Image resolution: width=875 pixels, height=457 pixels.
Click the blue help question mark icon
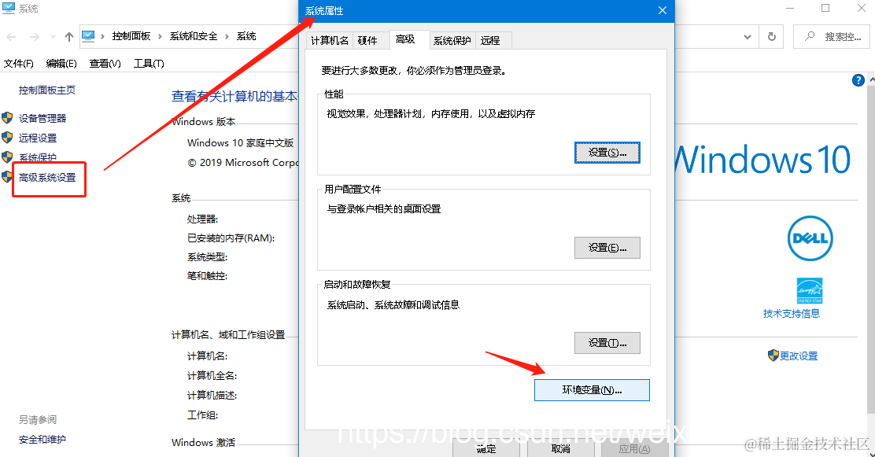click(858, 79)
